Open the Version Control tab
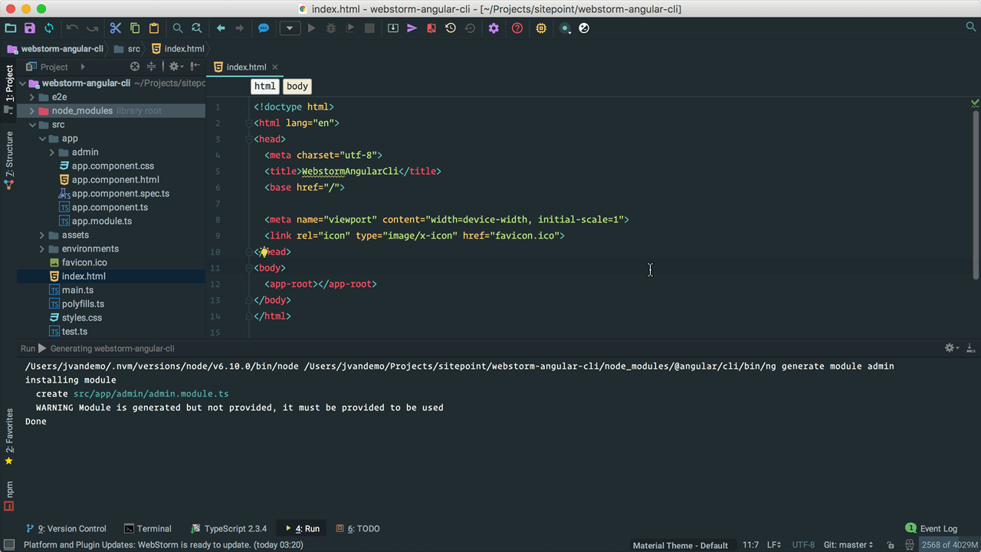This screenshot has height=552, width=981. point(66,529)
